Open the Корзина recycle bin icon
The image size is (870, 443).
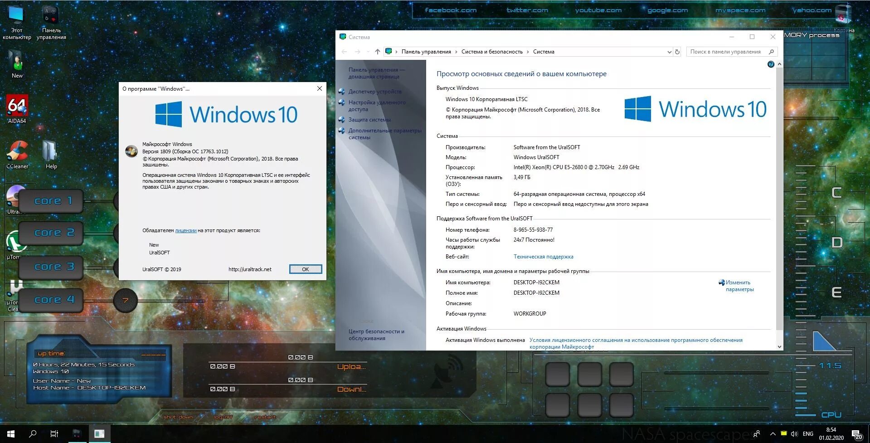coord(843,18)
